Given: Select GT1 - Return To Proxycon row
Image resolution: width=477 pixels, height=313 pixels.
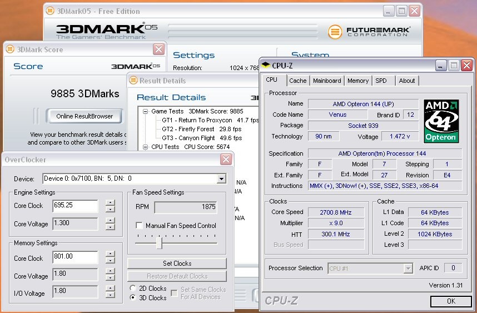Looking at the screenshot, I should coord(210,120).
